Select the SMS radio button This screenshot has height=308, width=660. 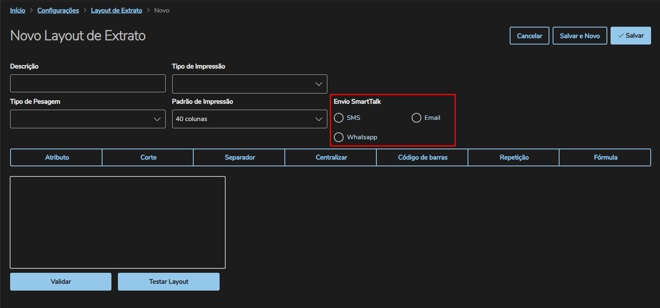coord(339,118)
